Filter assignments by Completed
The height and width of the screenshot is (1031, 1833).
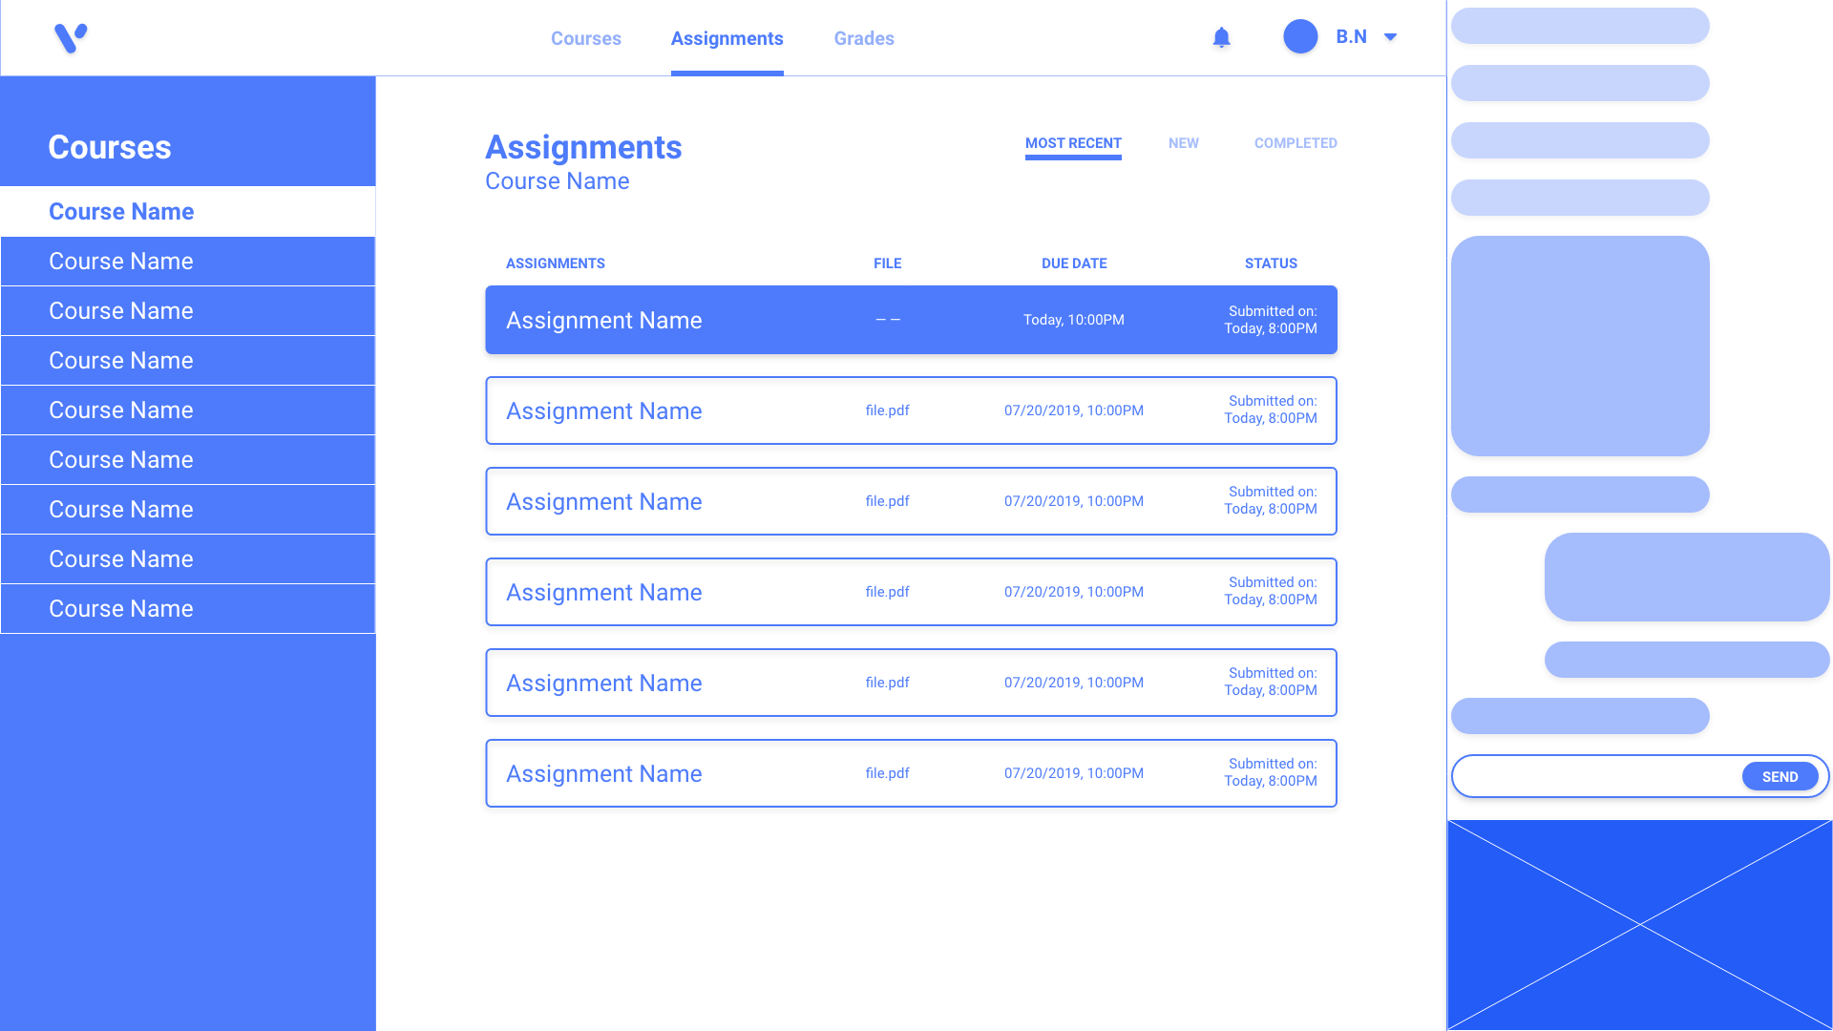pyautogui.click(x=1296, y=143)
